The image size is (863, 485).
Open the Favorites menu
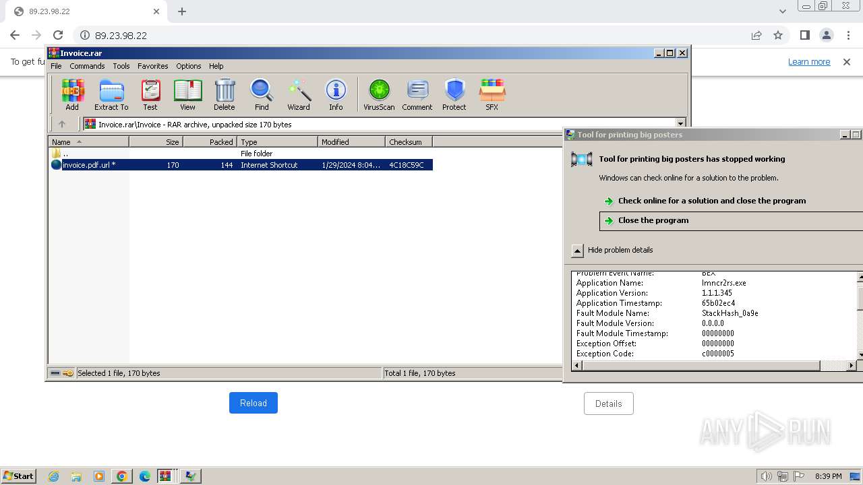[x=153, y=66]
